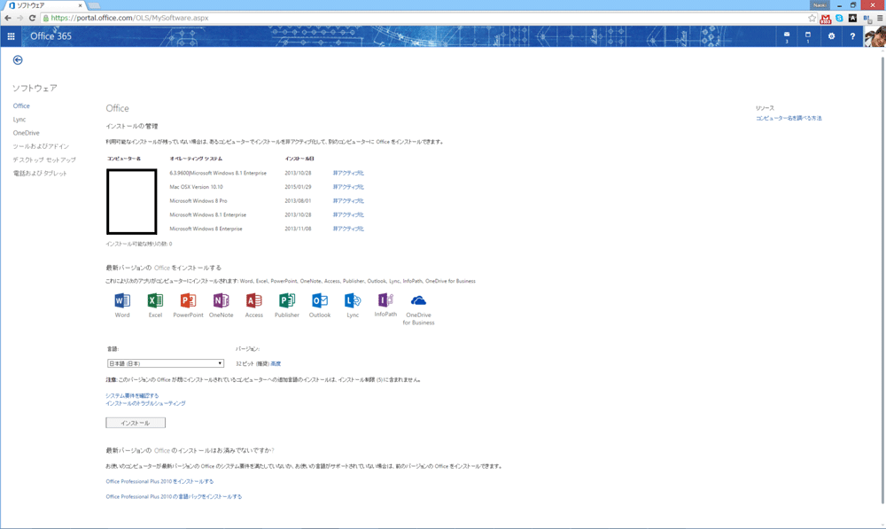Viewport: 886px width, 529px height.
Task: Reload the page with the refresh button
Action: click(32, 18)
